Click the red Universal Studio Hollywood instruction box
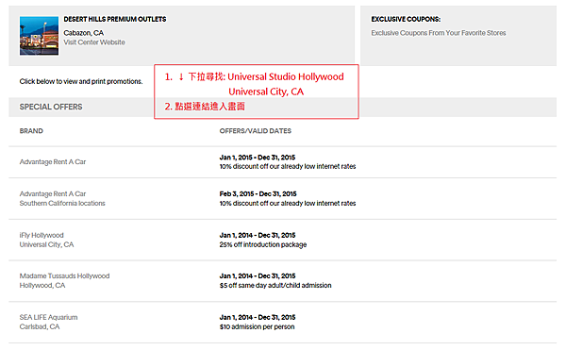566x350 pixels. click(x=257, y=92)
